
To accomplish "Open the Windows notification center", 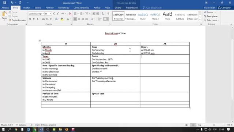I will (x=228, y=129).
